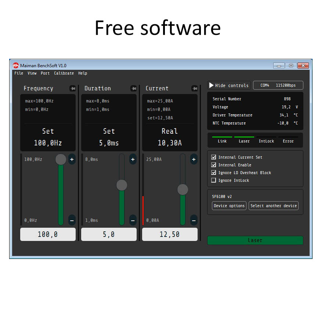Click the max=100,0Hz text
321x321 pixels.
pos(39,101)
